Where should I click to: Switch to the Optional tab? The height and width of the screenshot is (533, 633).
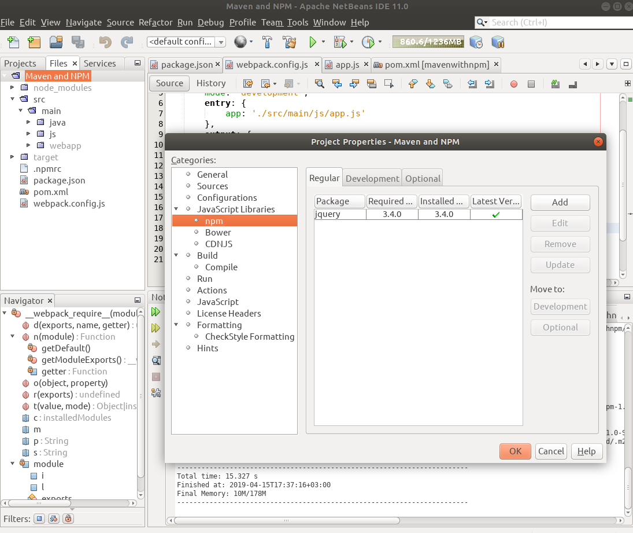pos(422,178)
